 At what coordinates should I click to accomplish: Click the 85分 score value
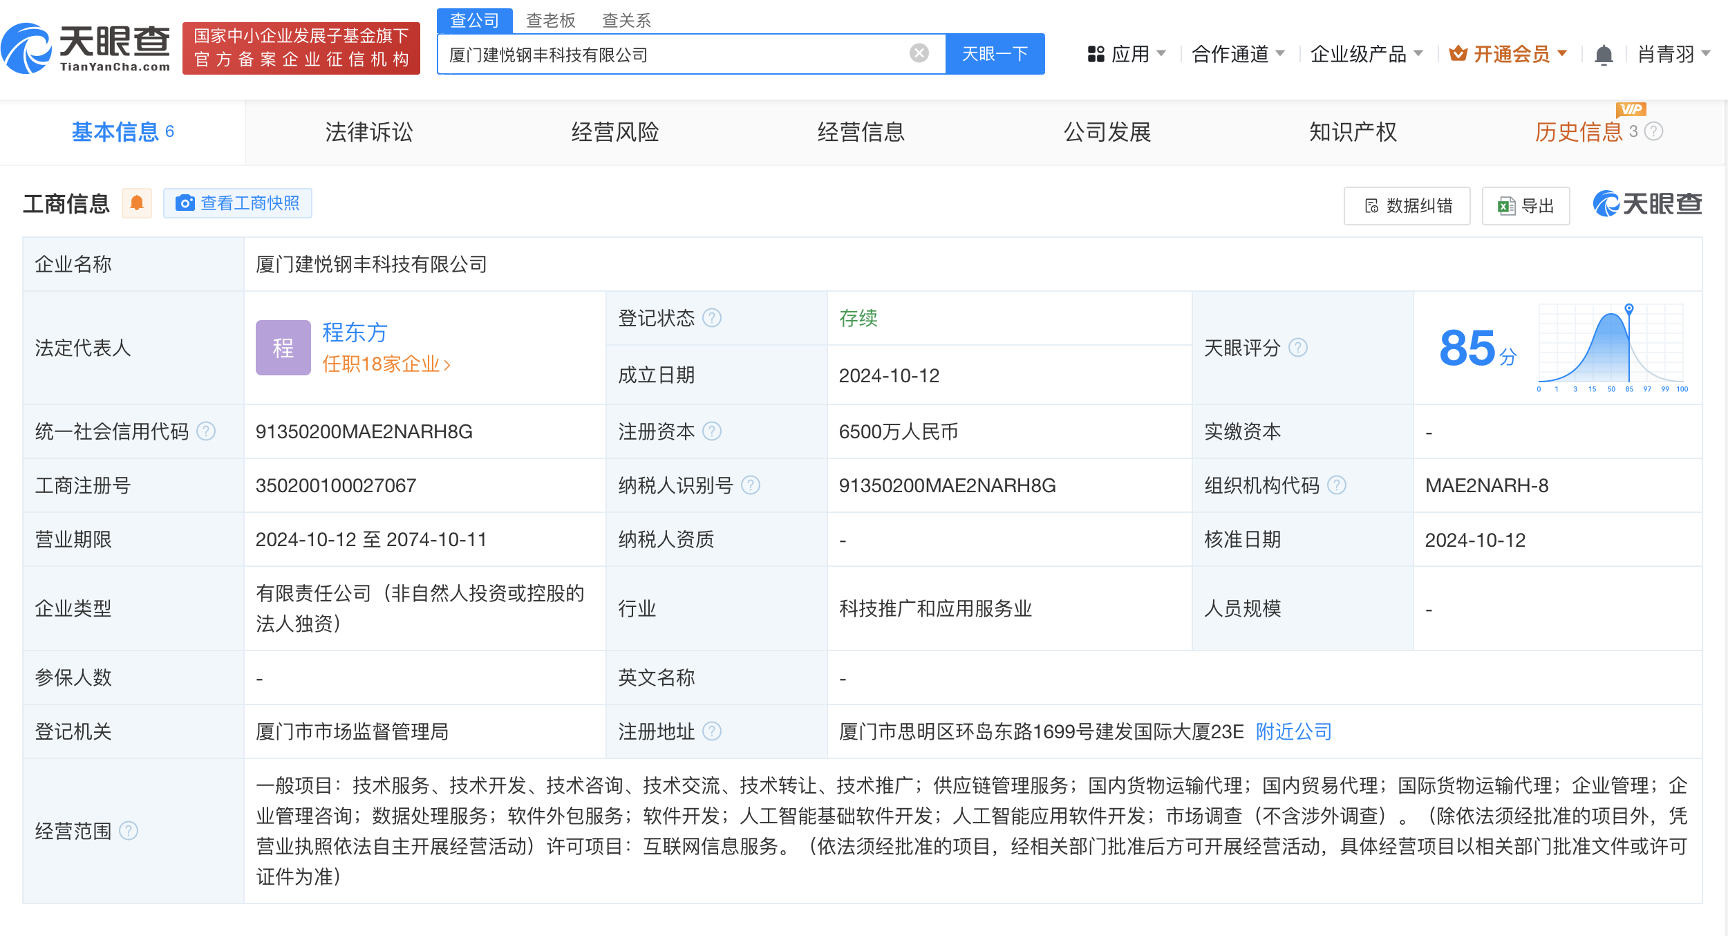click(x=1478, y=348)
